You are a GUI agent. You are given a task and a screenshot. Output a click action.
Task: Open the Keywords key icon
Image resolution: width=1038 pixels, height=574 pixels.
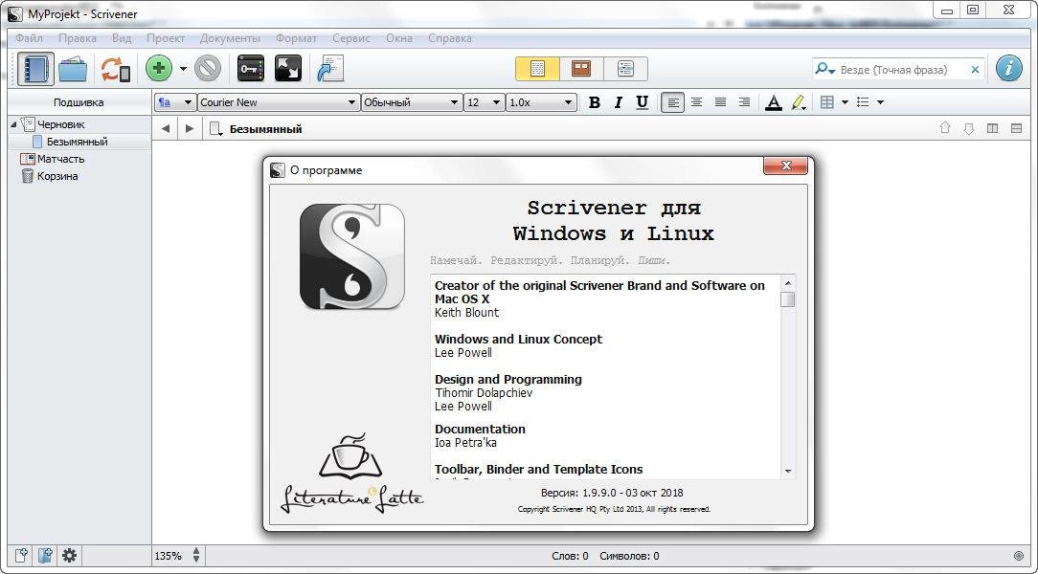(x=251, y=69)
